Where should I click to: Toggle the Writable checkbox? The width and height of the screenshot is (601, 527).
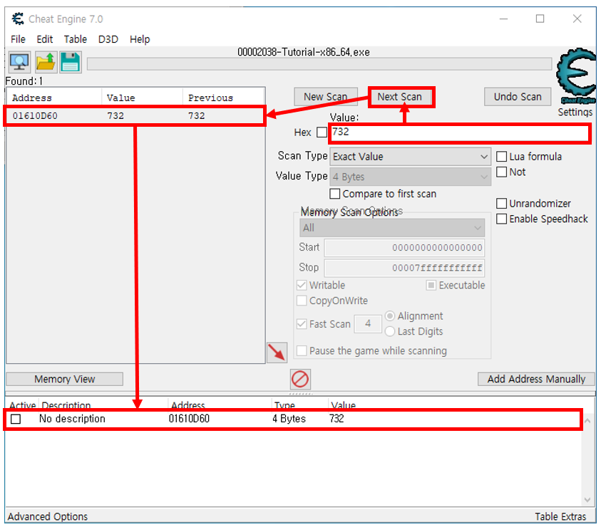302,286
